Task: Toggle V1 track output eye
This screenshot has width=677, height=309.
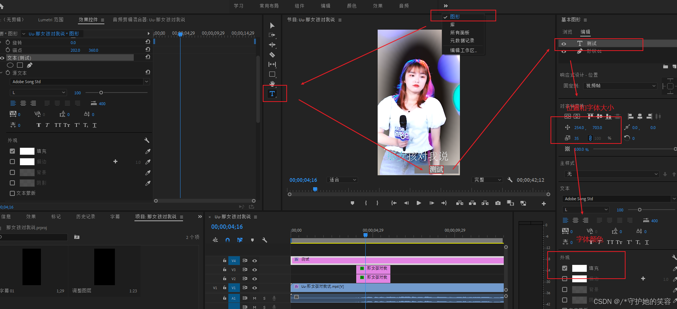Action: tap(255, 288)
